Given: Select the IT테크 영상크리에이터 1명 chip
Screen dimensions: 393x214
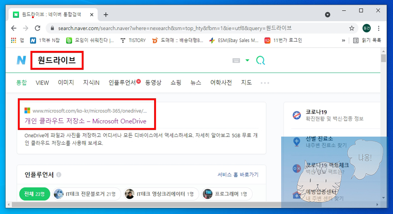Looking at the screenshot, I should point(161,194).
